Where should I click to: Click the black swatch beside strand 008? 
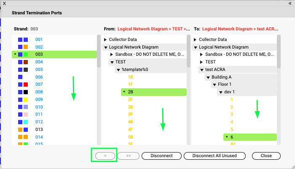(26, 92)
